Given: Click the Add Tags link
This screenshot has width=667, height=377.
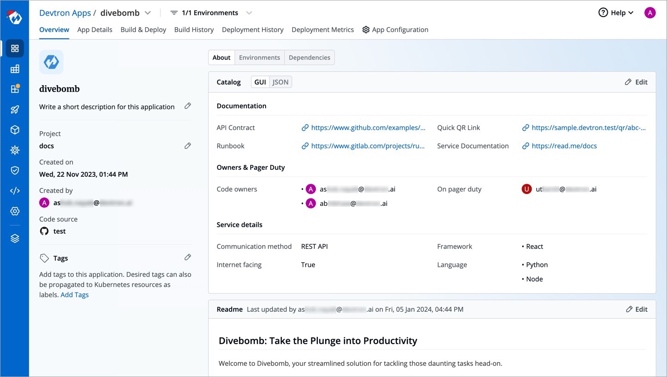Looking at the screenshot, I should [x=74, y=295].
